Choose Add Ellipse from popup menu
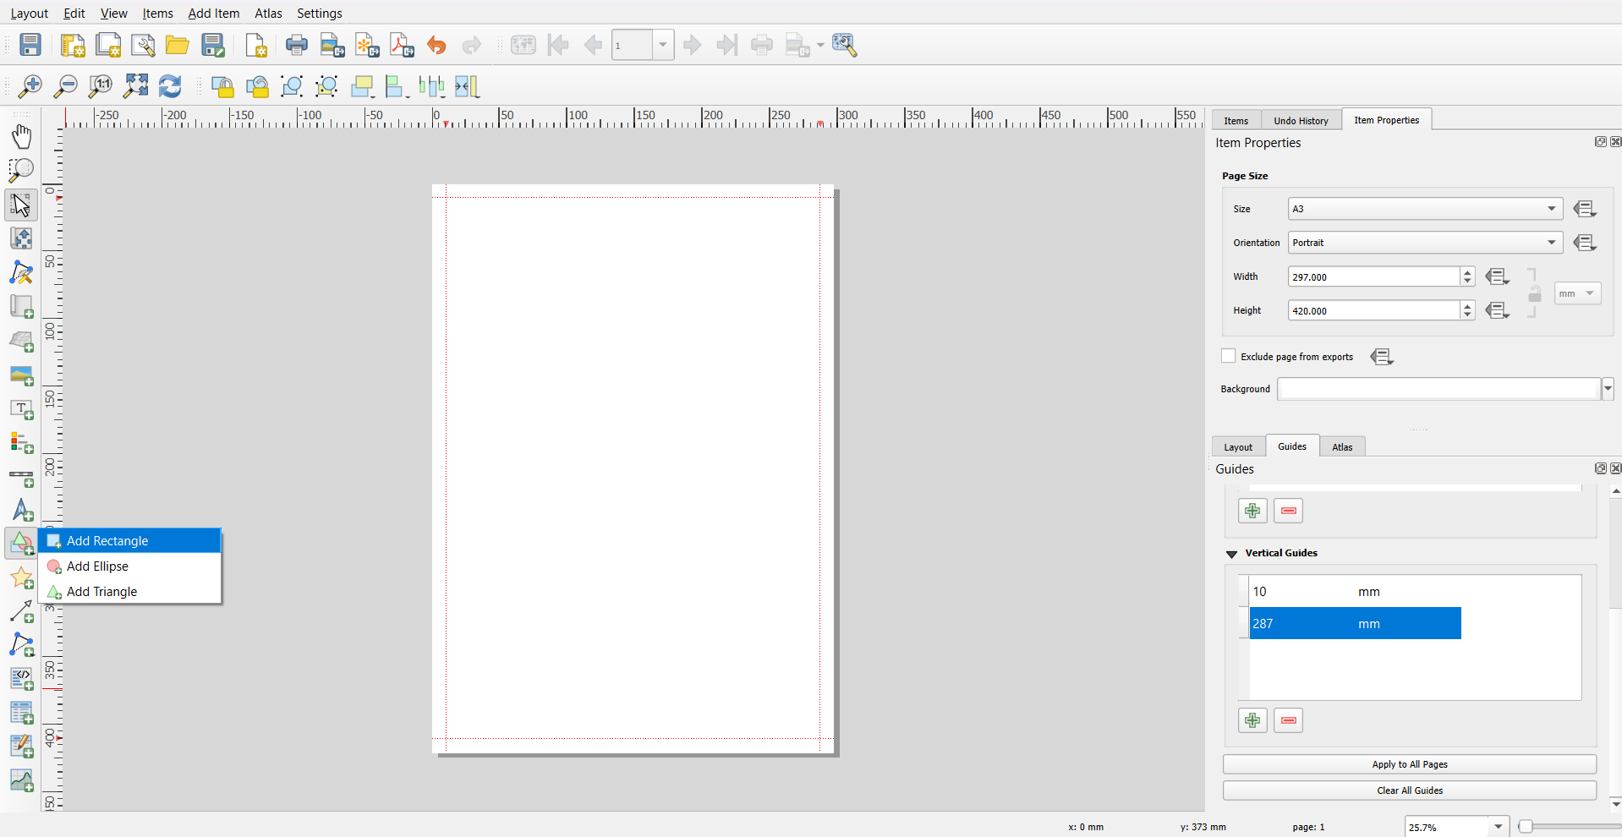The width and height of the screenshot is (1622, 837). (130, 566)
